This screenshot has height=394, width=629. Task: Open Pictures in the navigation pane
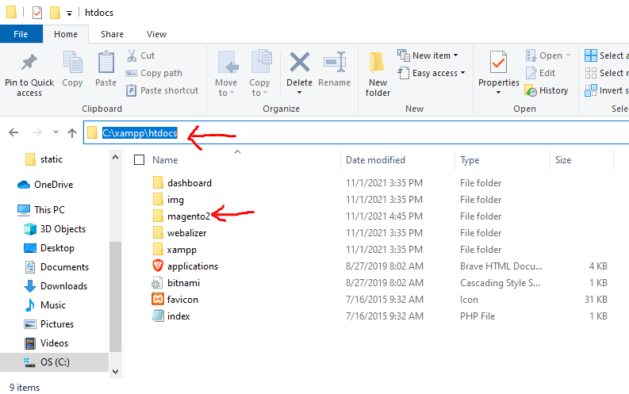(49, 324)
